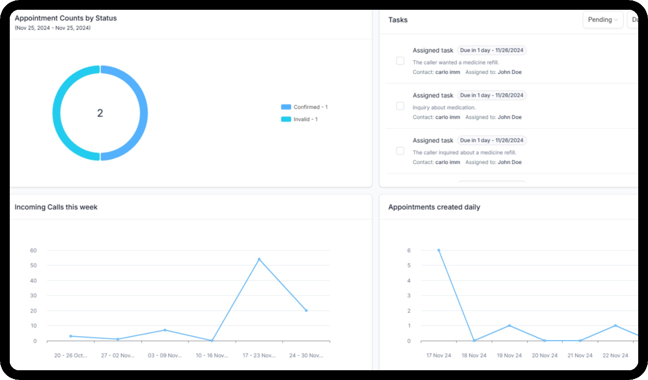Click the 24 - 30 Nov data point
This screenshot has width=648, height=380.
[306, 310]
